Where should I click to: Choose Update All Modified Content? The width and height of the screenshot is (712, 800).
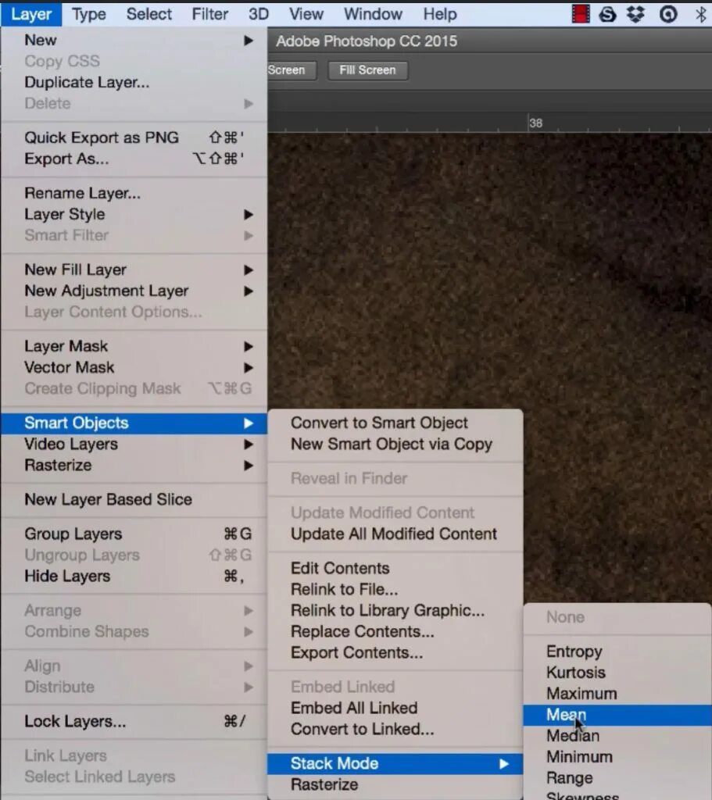395,534
